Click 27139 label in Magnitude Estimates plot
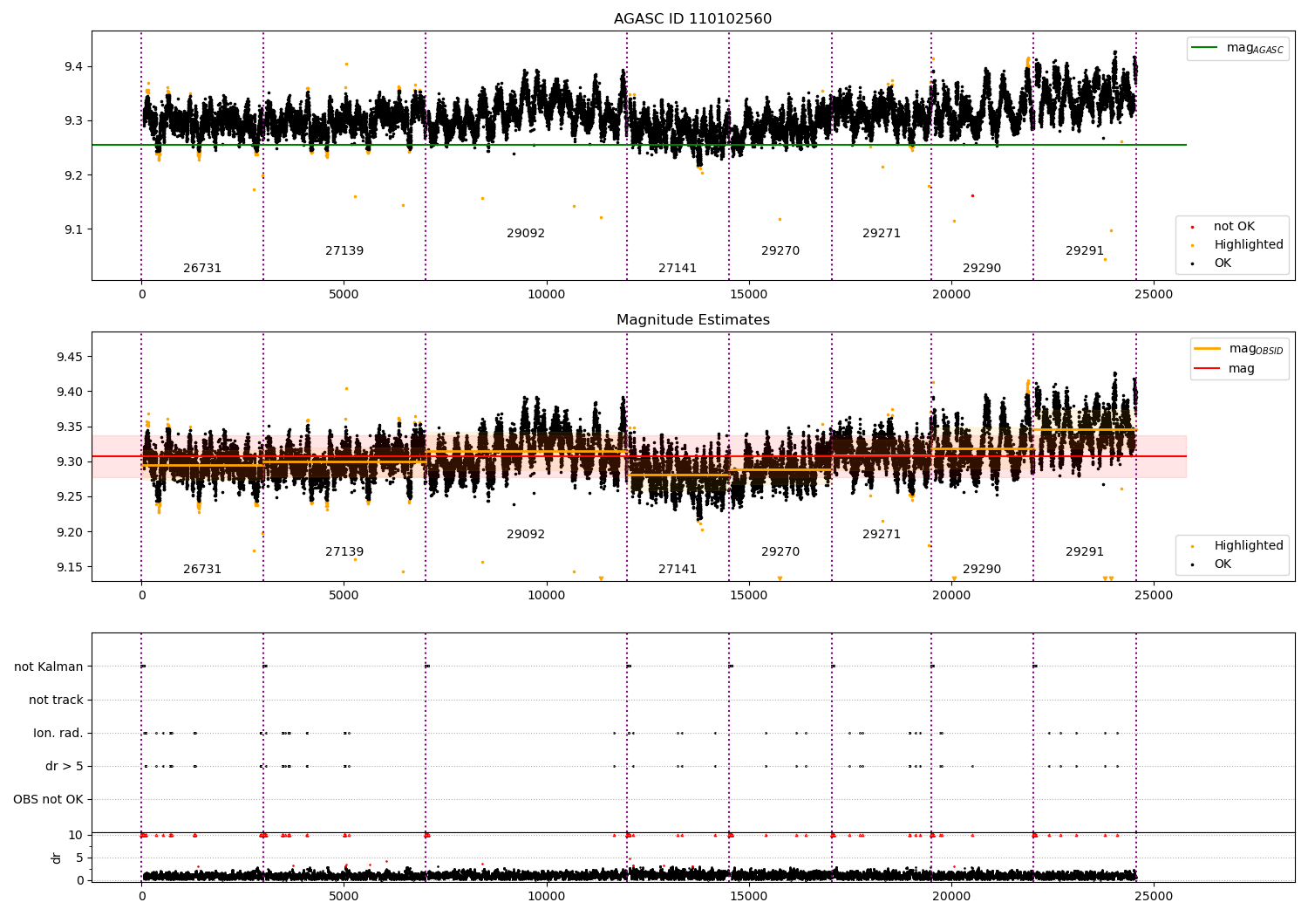Screen dimensions: 1308x916 [x=344, y=552]
